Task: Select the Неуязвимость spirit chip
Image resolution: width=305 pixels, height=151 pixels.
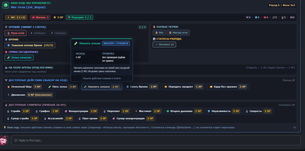Action: [x=224, y=111]
